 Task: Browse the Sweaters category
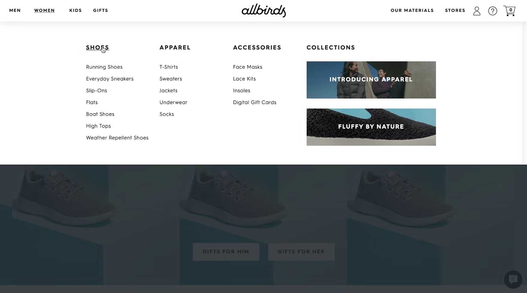pyautogui.click(x=171, y=79)
